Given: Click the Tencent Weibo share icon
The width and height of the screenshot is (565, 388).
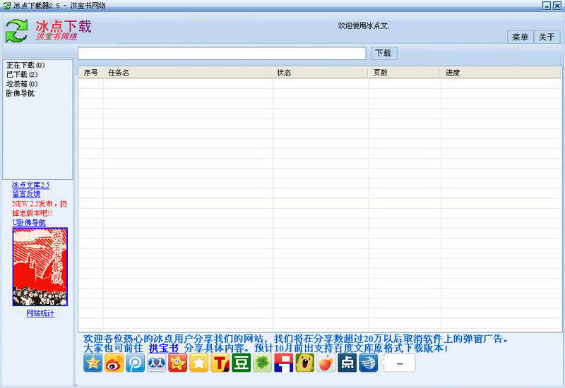Looking at the screenshot, I should [136, 363].
